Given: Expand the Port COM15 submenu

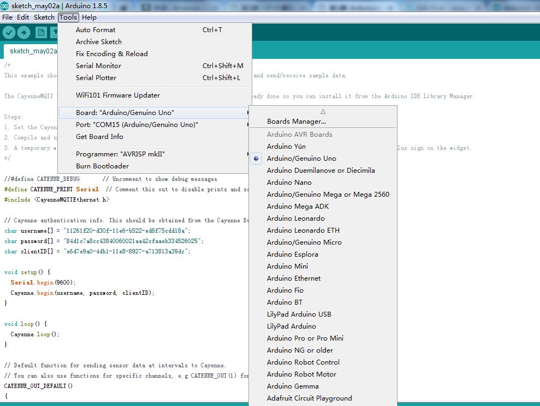Looking at the screenshot, I should [x=155, y=125].
